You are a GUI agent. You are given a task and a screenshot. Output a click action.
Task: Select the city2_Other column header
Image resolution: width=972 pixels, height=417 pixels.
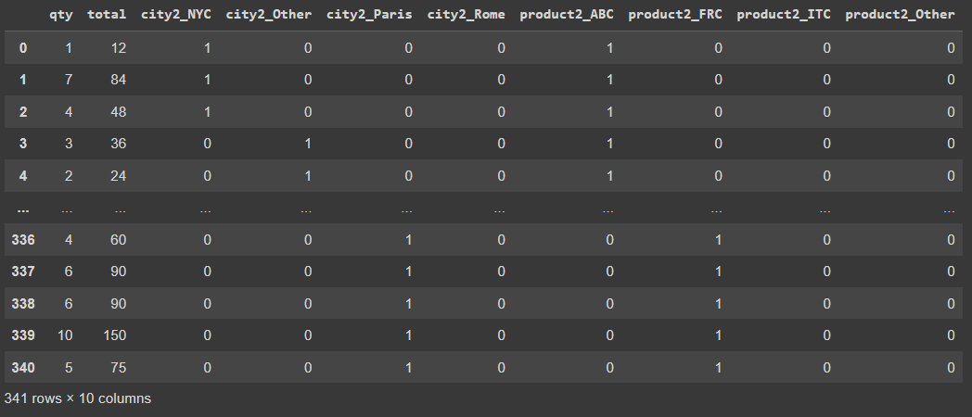tap(269, 15)
